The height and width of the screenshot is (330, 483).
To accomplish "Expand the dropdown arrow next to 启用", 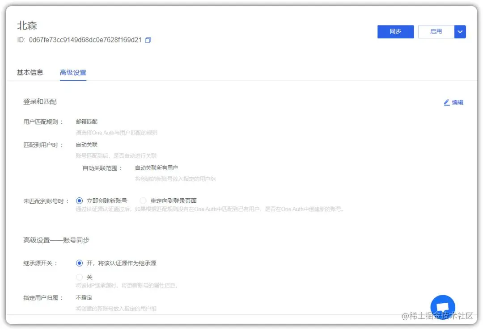I will pyautogui.click(x=460, y=32).
